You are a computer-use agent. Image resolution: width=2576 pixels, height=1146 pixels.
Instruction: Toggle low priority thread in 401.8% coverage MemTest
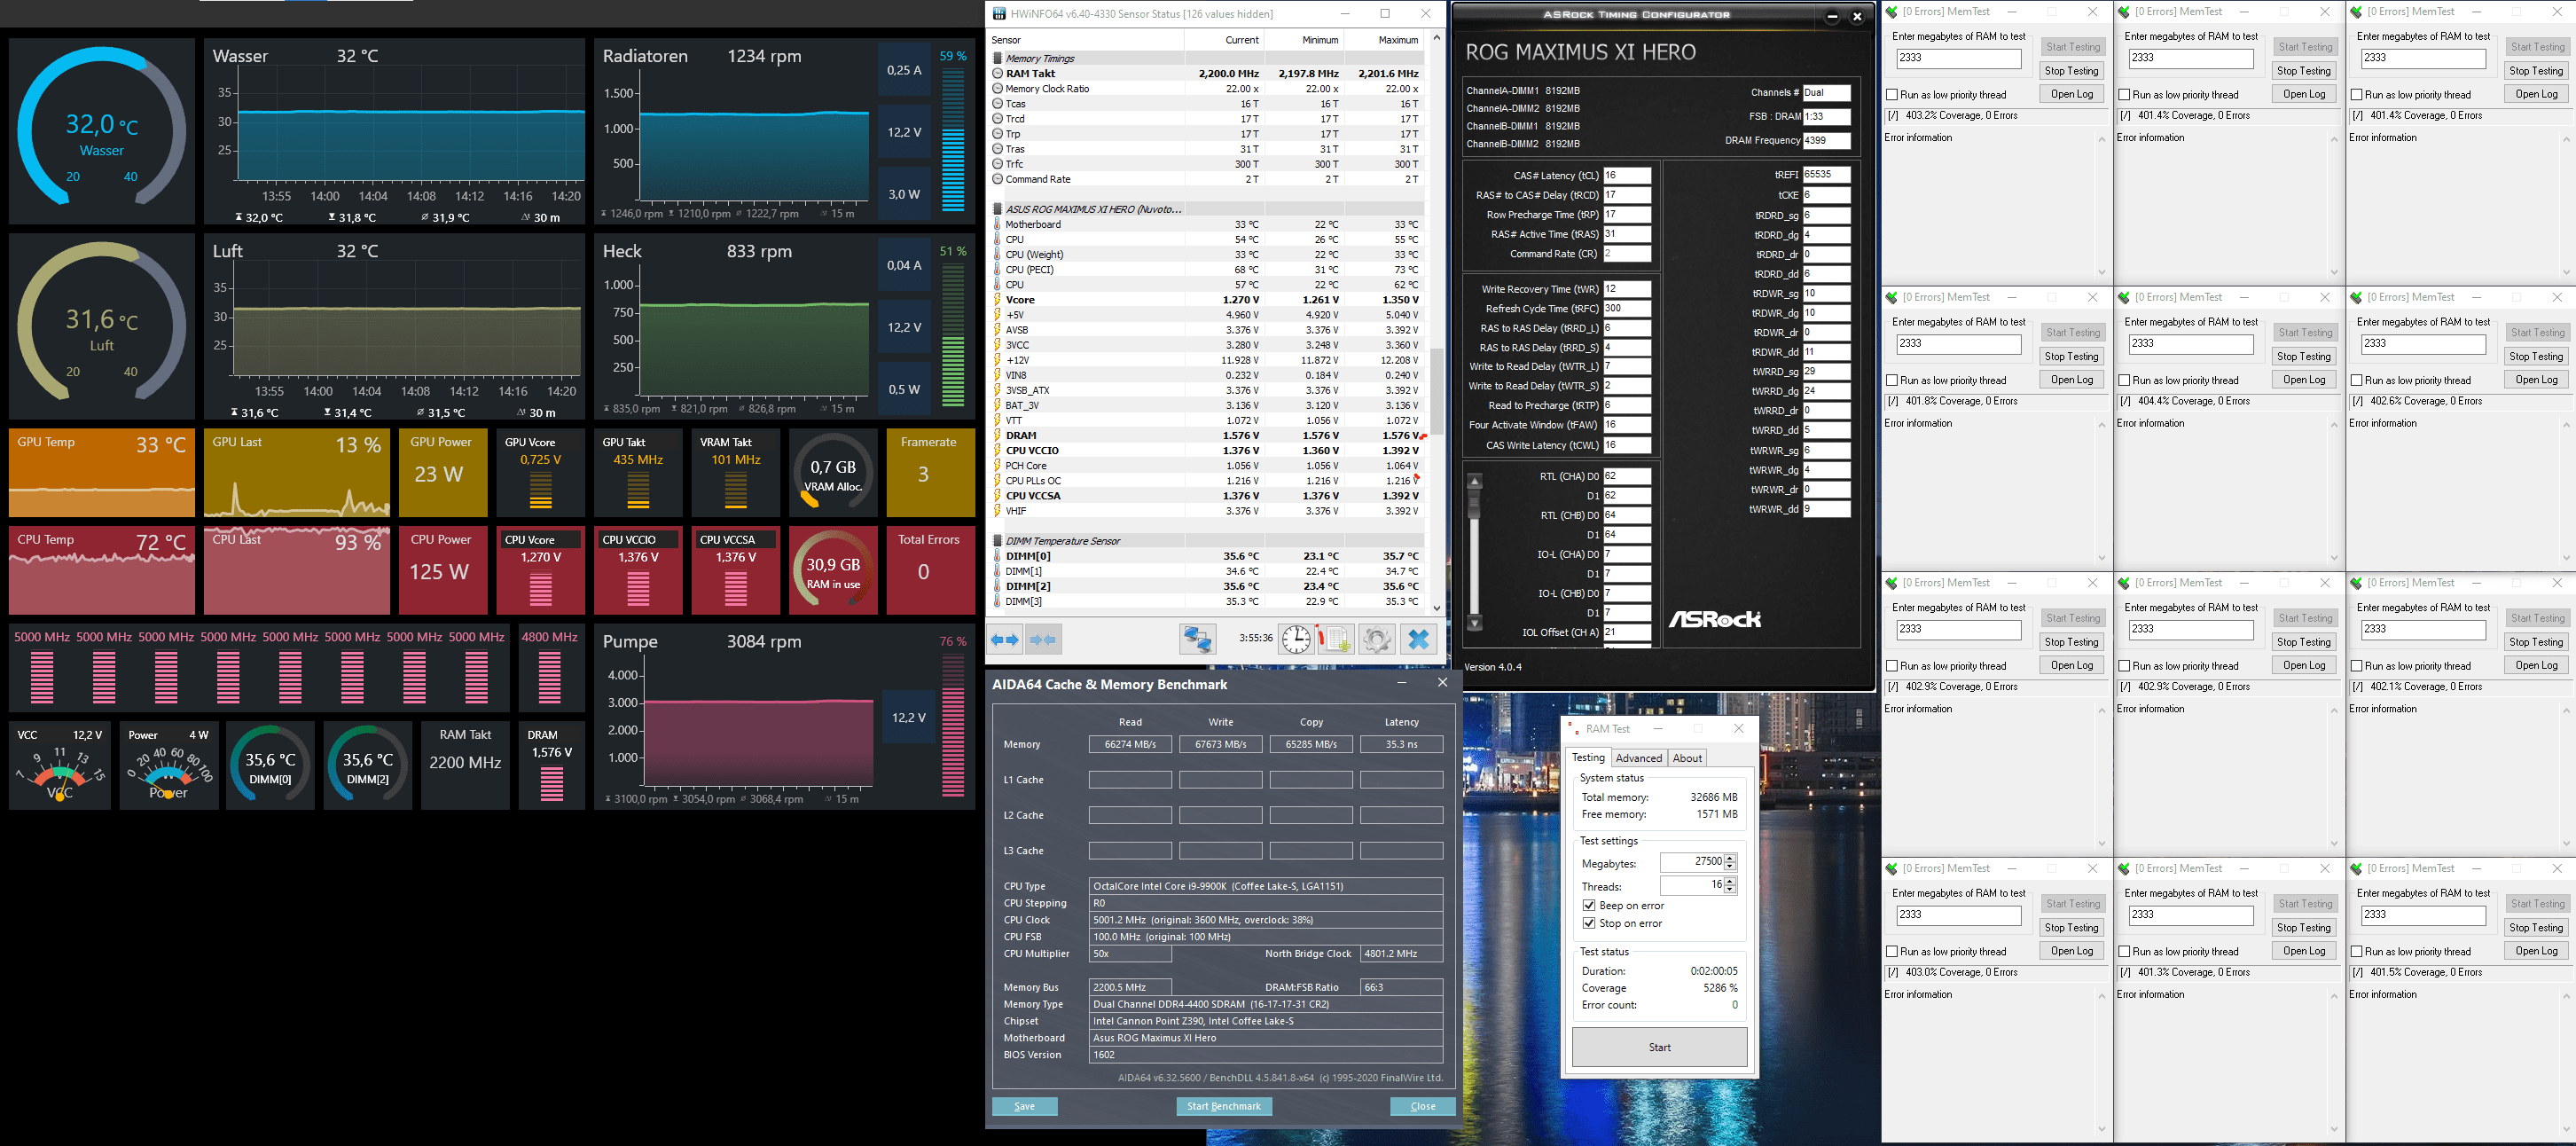[1891, 381]
